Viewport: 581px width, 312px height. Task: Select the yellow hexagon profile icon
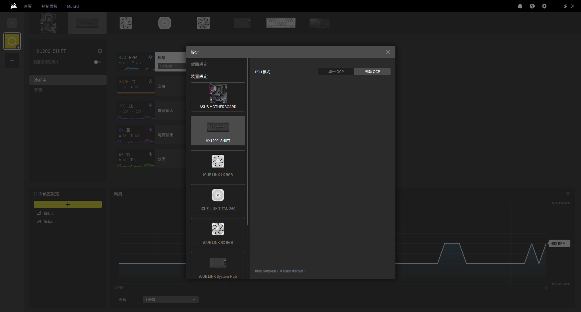click(12, 41)
